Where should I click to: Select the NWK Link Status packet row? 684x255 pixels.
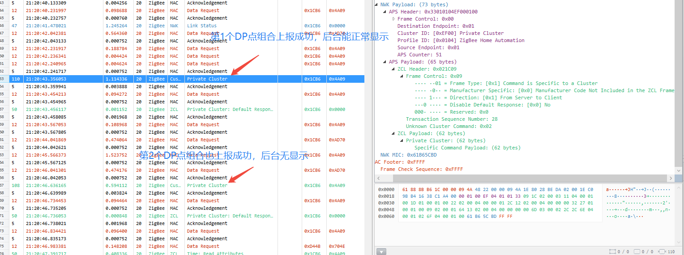[195, 26]
